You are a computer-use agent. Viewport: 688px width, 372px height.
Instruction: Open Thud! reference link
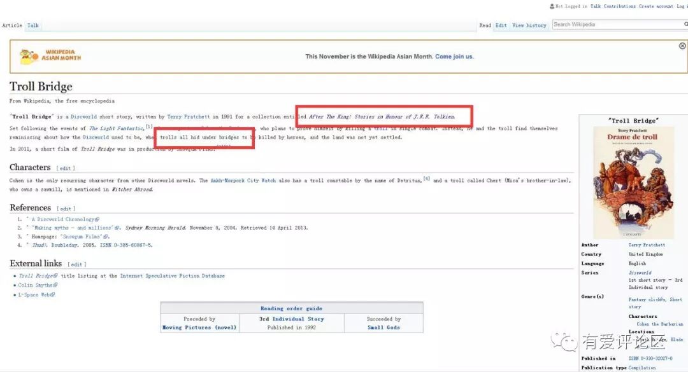coord(39,245)
